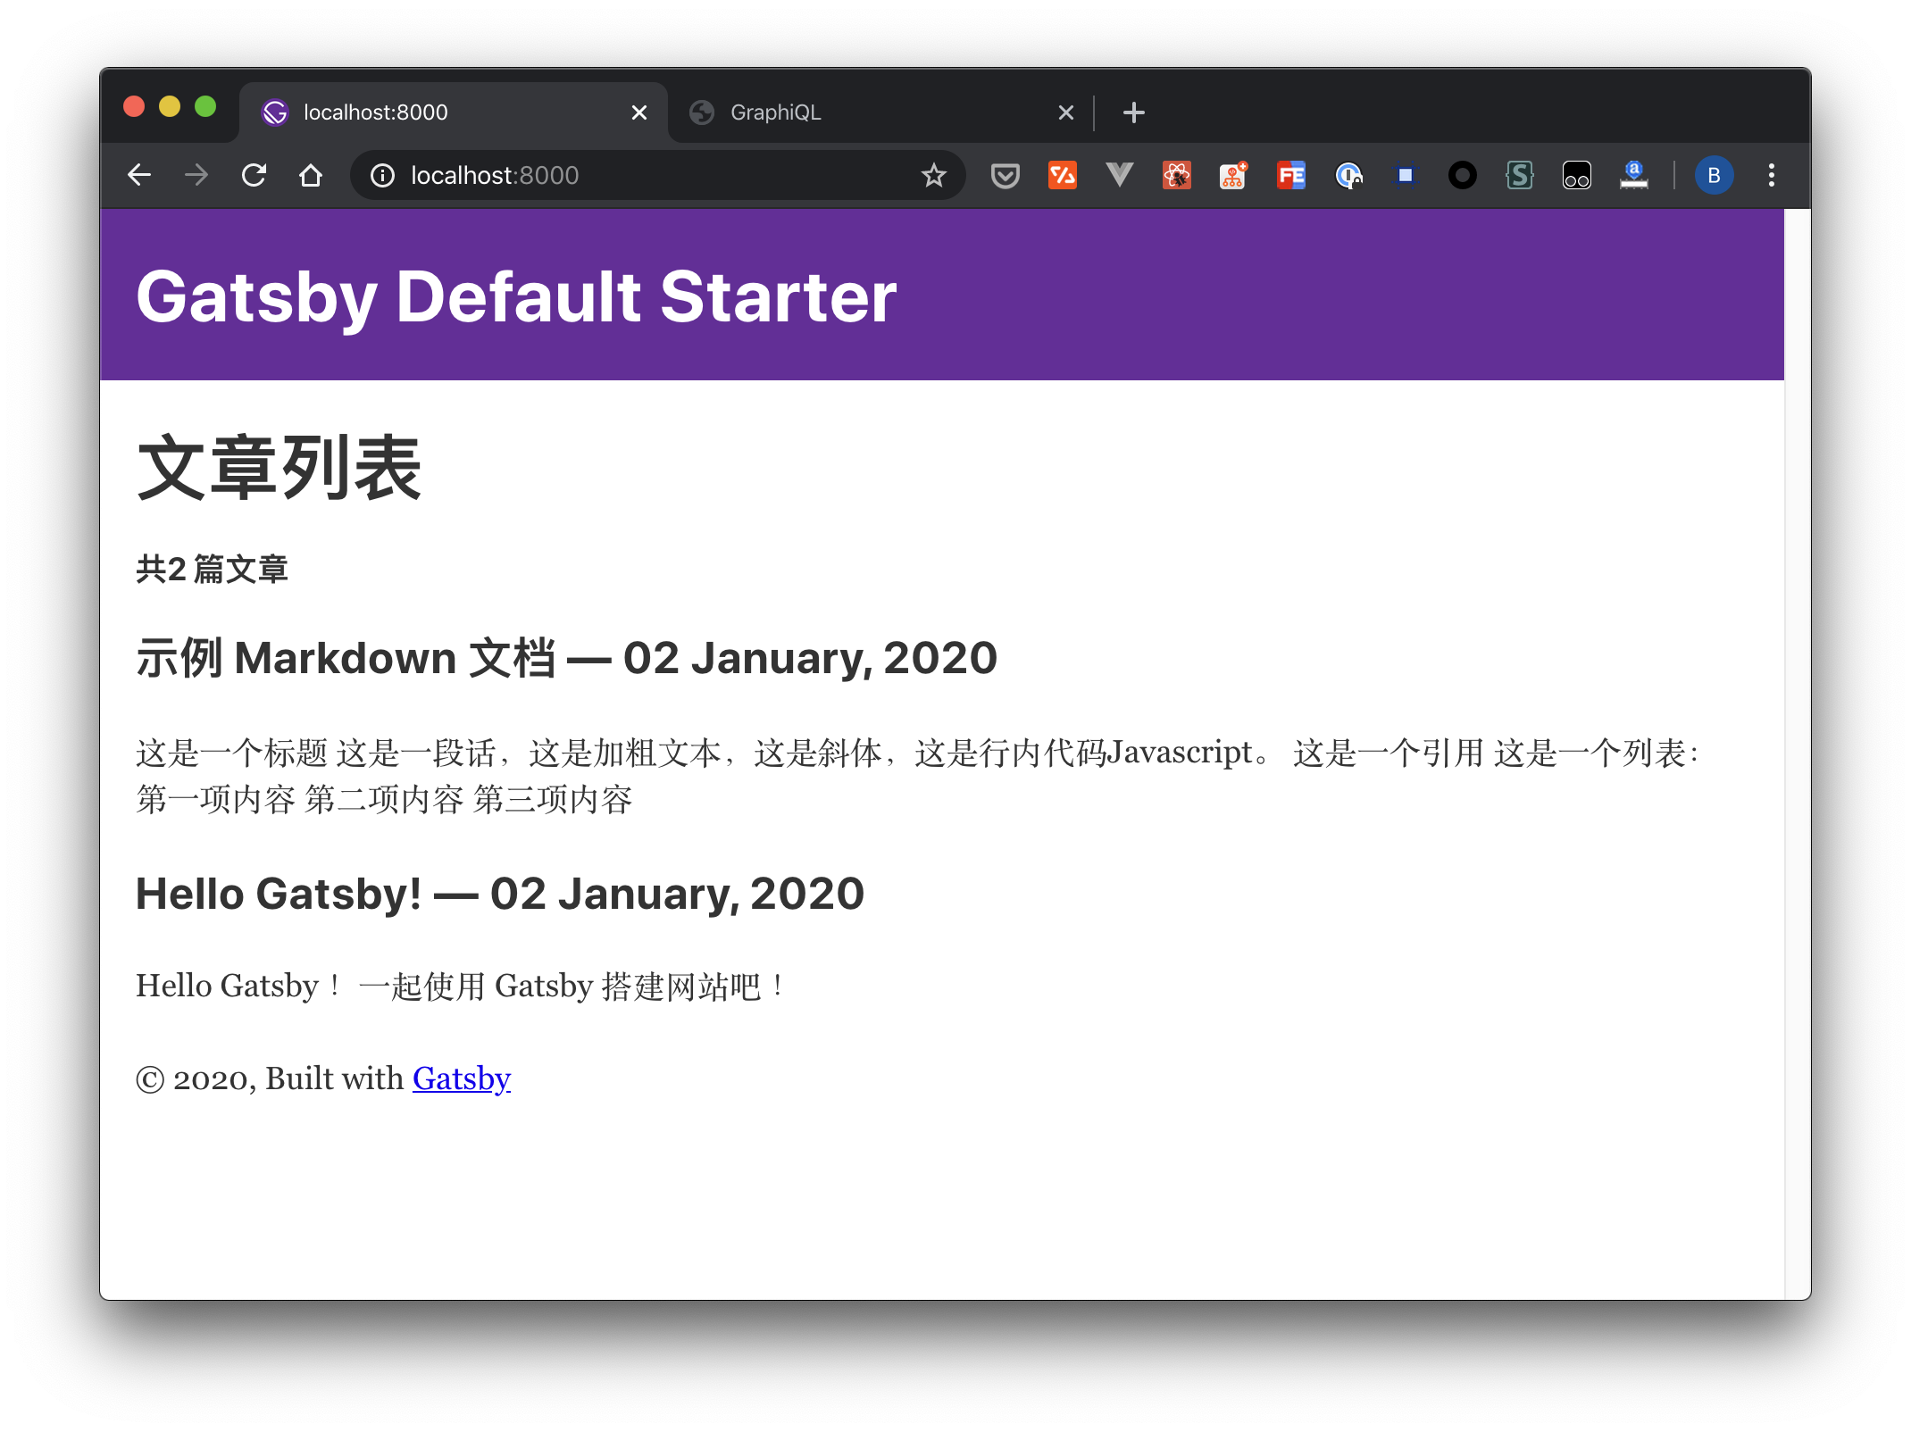Open the orange Postman-style extension icon
This screenshot has width=1911, height=1432.
click(1063, 175)
